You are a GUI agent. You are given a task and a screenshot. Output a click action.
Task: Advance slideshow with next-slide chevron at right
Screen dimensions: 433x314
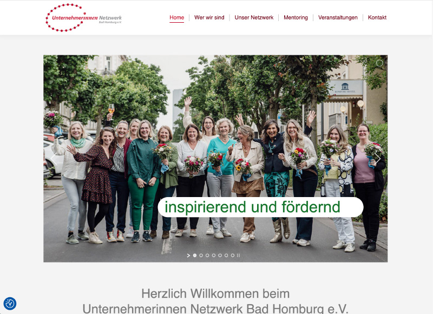coord(377,159)
